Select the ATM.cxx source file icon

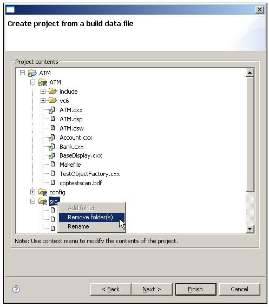(52, 110)
